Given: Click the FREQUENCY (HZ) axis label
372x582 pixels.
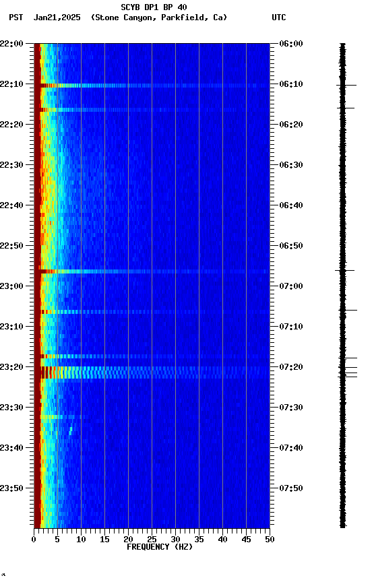Looking at the screenshot, I should (160, 547).
